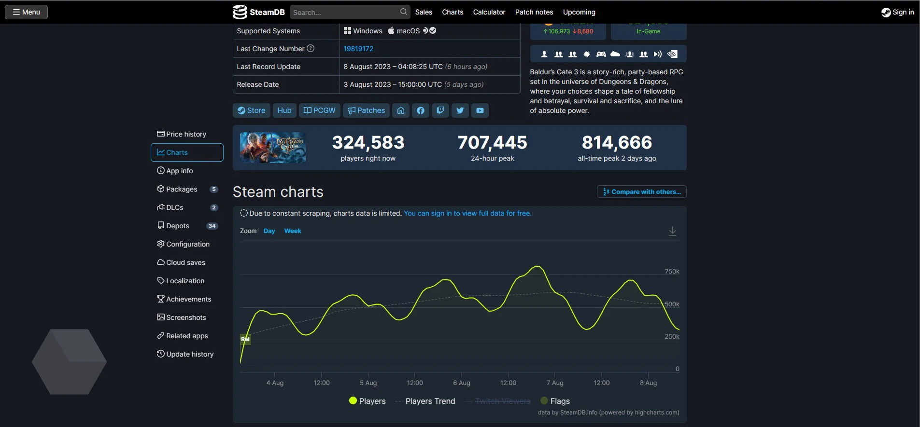
Task: Enable the Twitch Viewers series in legend
Action: pyautogui.click(x=502, y=401)
